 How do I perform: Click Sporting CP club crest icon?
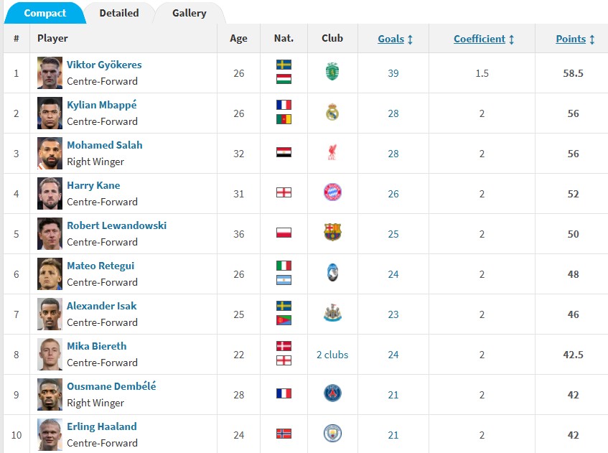tap(332, 72)
